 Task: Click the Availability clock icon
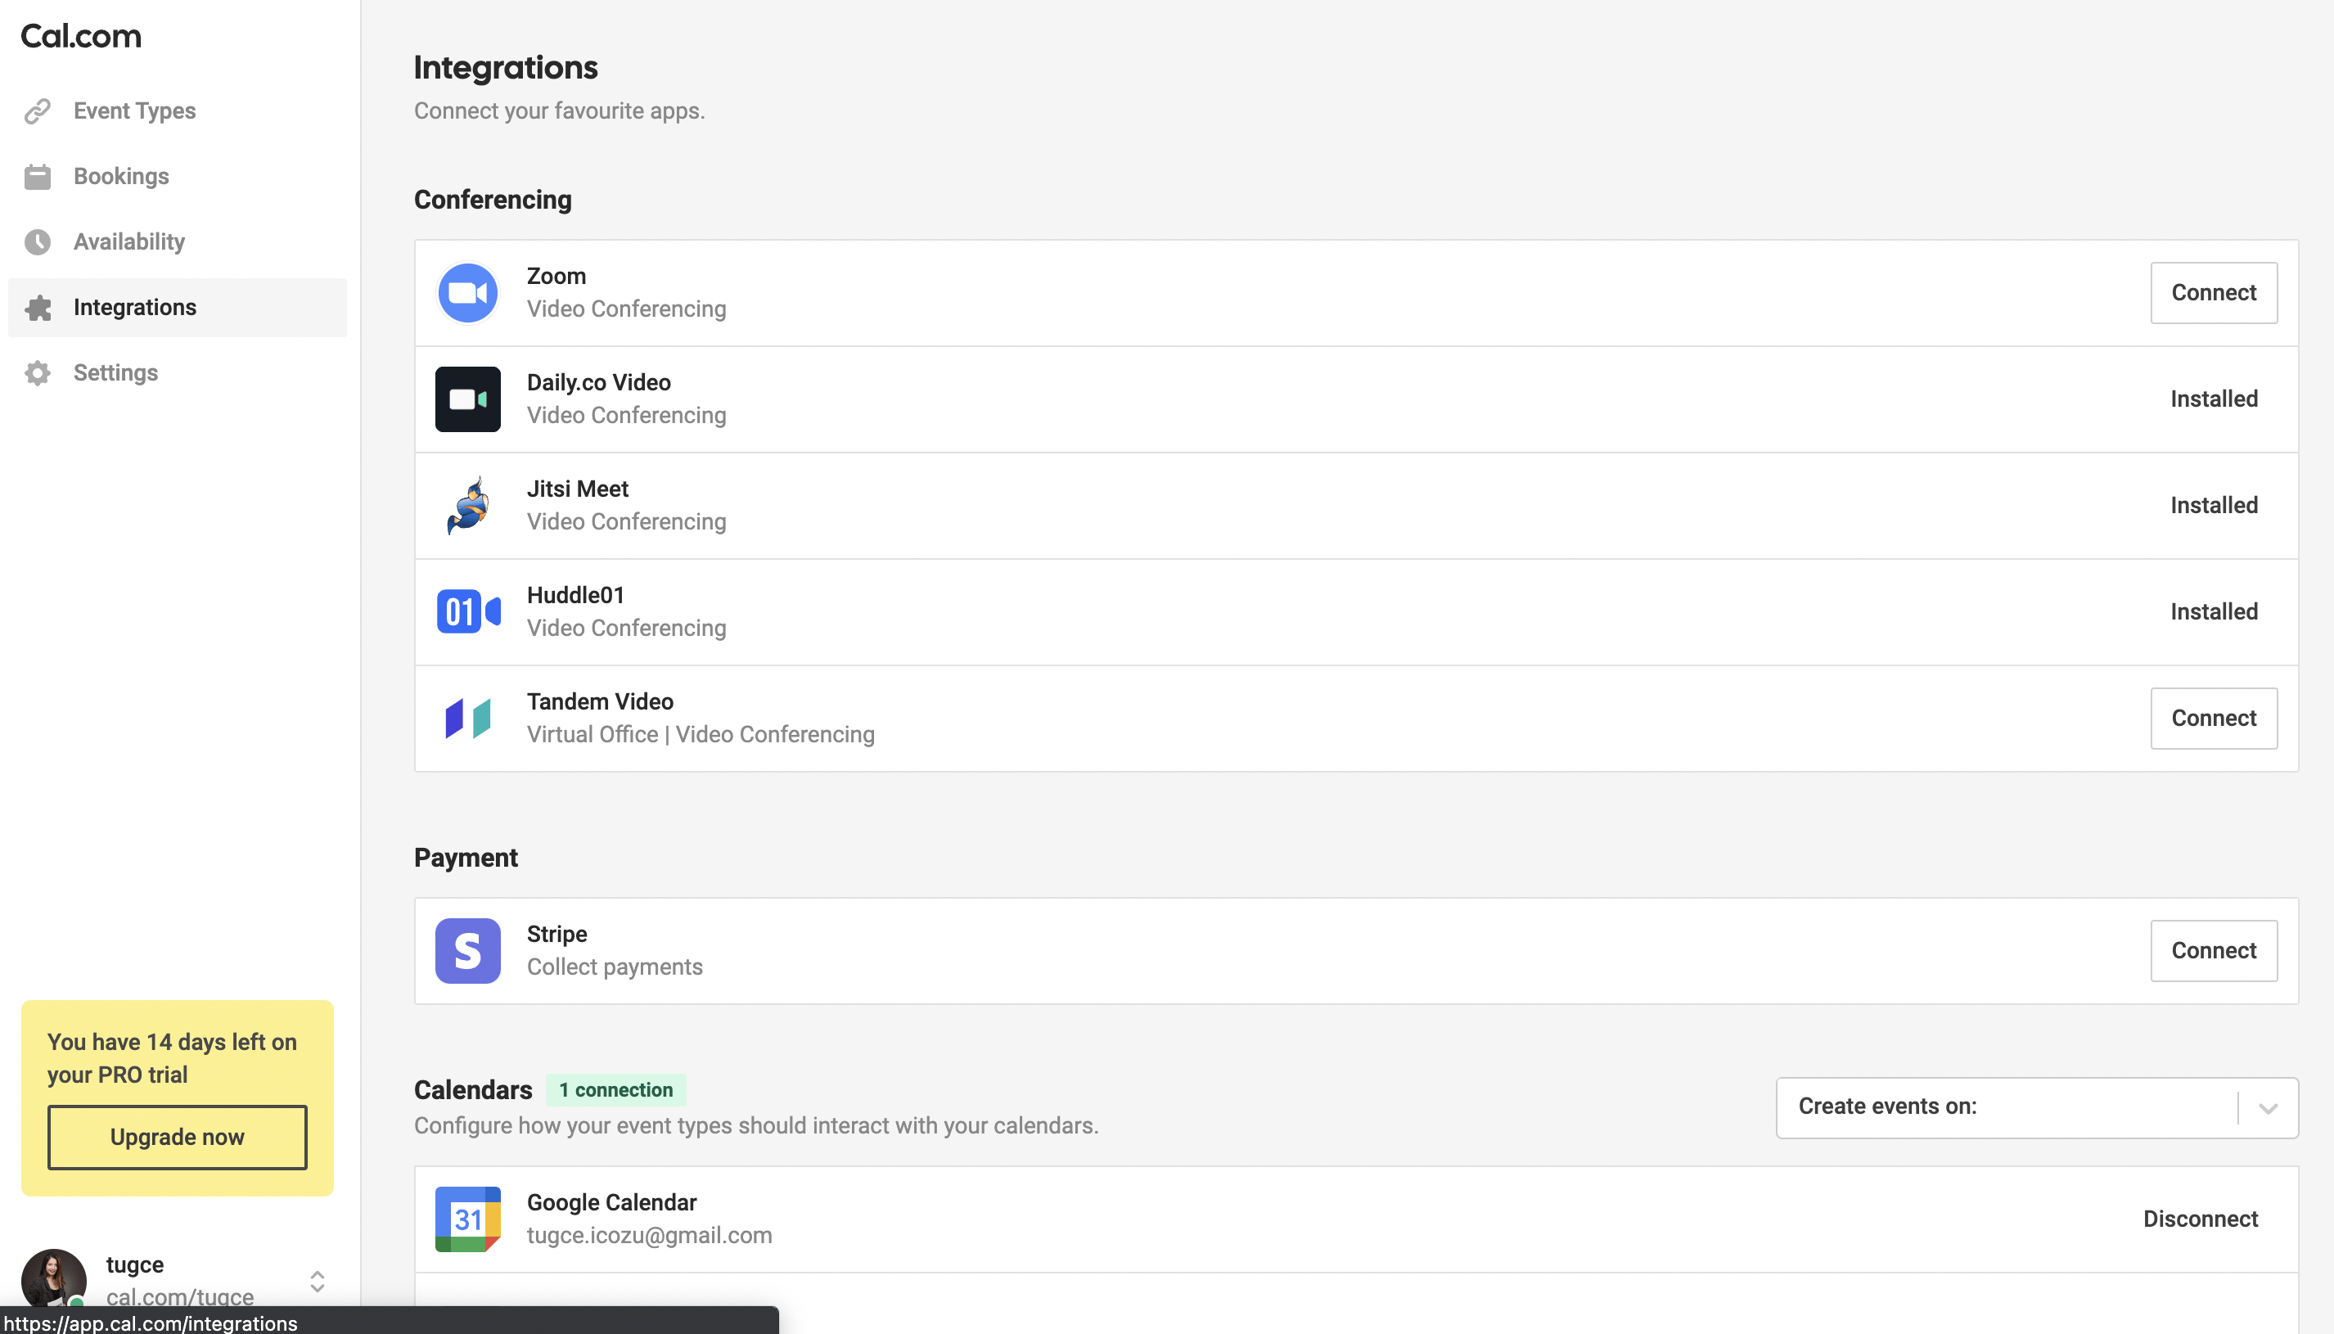(x=38, y=242)
